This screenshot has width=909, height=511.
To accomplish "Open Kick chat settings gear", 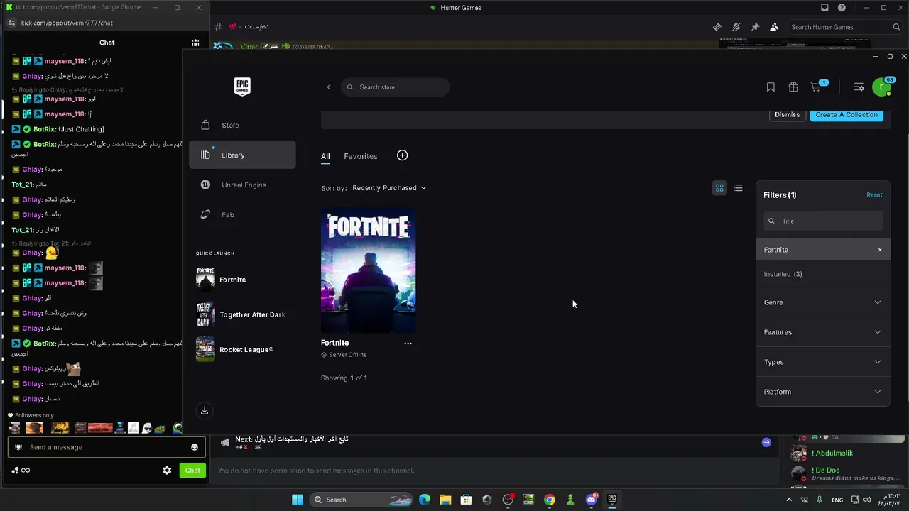I will click(x=167, y=471).
